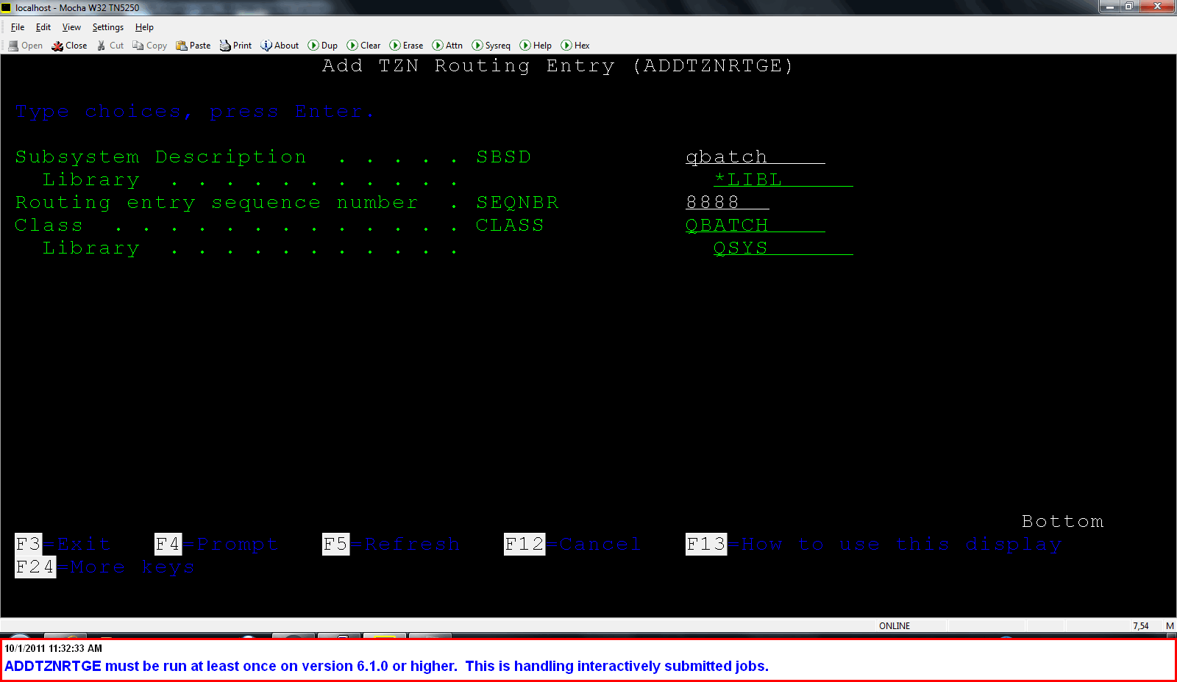Activate the Erase toolbar icon
The width and height of the screenshot is (1177, 682).
coord(406,45)
